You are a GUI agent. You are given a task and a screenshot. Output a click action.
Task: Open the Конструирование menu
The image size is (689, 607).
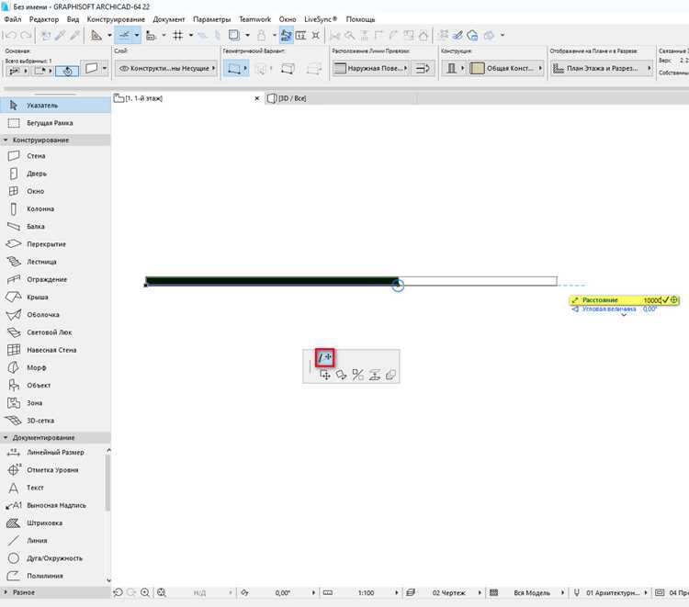pos(116,19)
